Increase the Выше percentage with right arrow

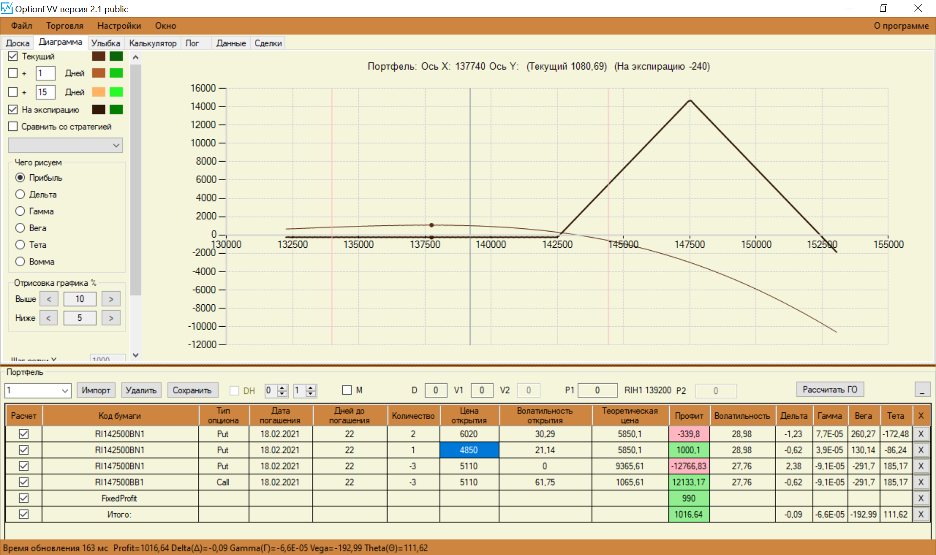111,299
